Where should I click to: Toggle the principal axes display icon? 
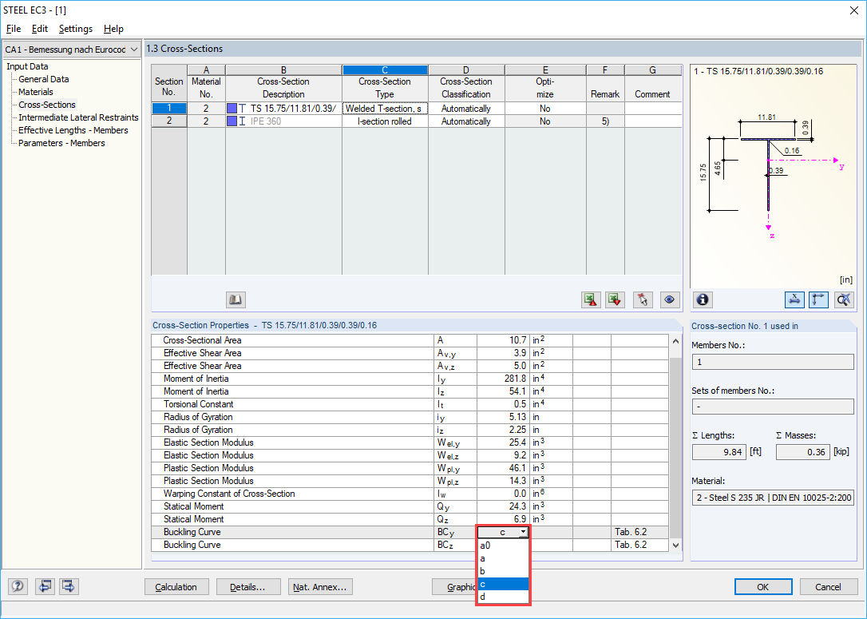pyautogui.click(x=818, y=300)
